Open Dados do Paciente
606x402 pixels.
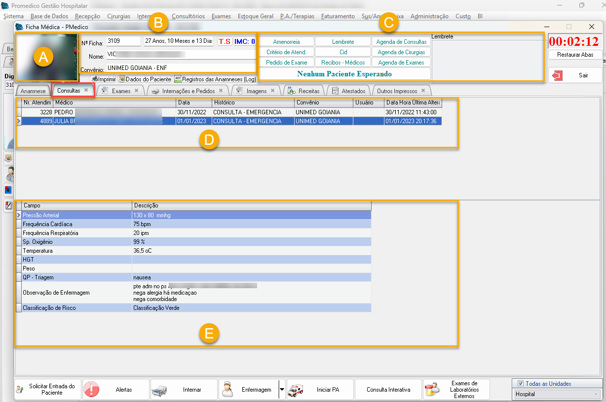click(x=145, y=79)
